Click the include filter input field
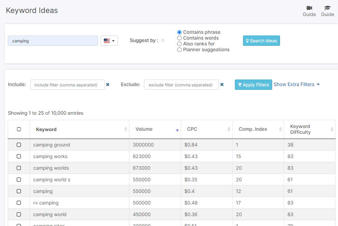The height and width of the screenshot is (226, 338). (67, 85)
